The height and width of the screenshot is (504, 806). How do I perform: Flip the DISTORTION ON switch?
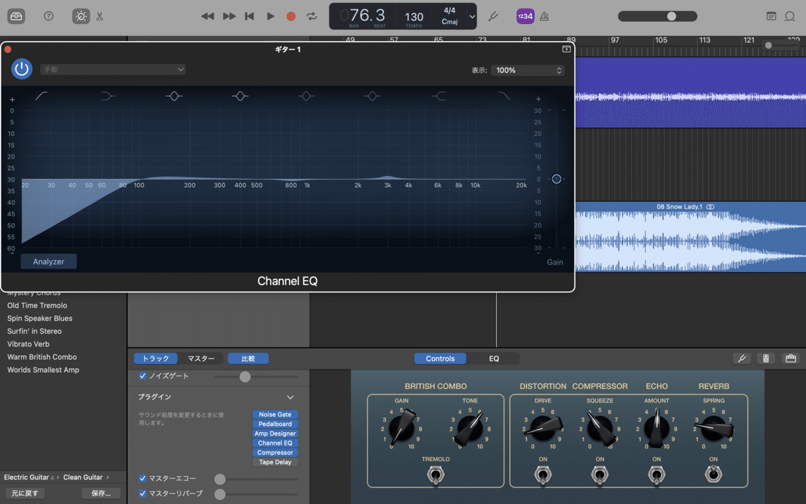coord(542,475)
